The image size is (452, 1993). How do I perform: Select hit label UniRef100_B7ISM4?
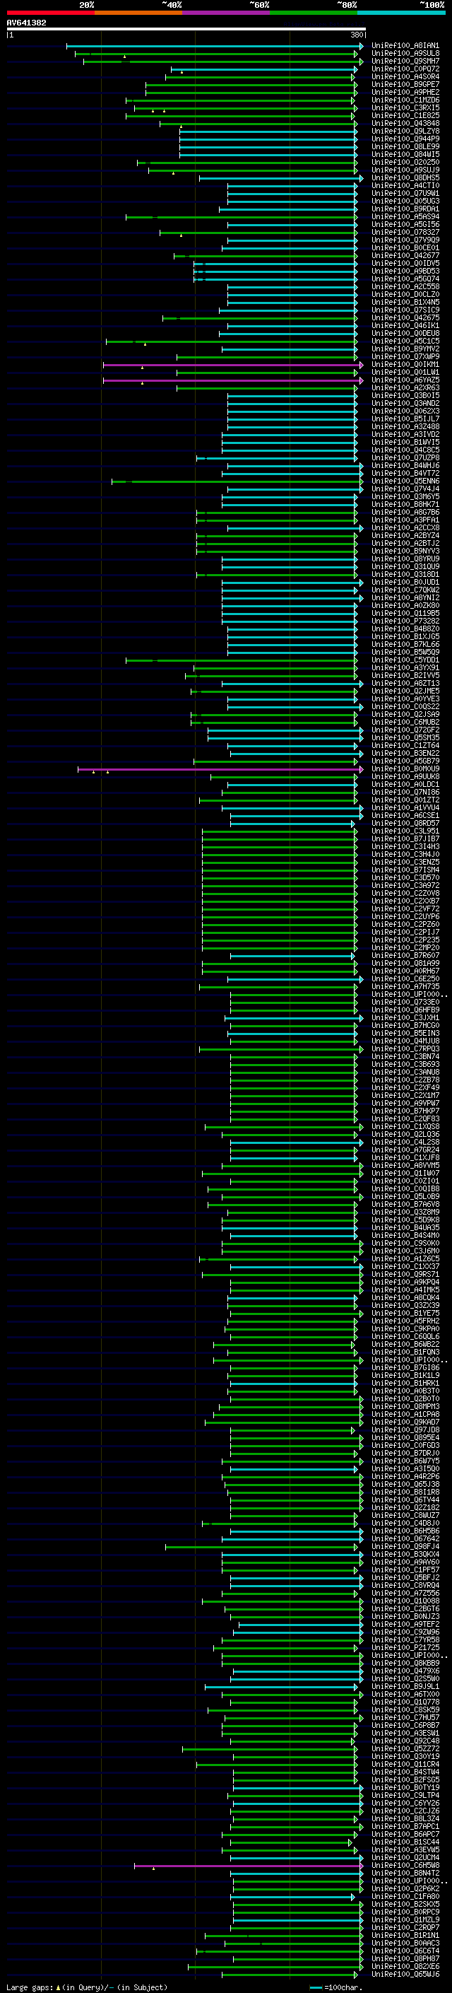coord(405,870)
